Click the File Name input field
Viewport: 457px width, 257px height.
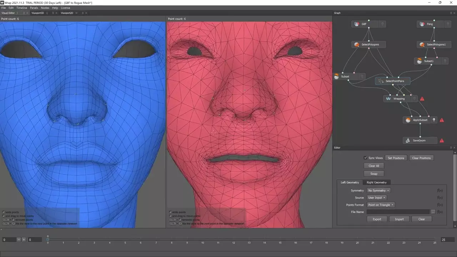[398, 212]
